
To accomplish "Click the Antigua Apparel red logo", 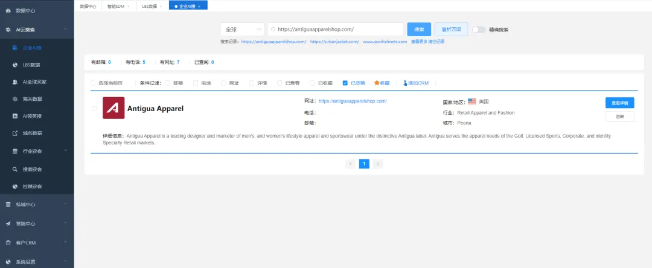I will coord(113,108).
